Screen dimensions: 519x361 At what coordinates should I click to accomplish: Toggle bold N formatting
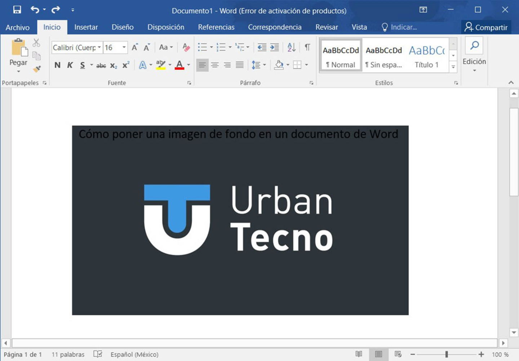57,65
